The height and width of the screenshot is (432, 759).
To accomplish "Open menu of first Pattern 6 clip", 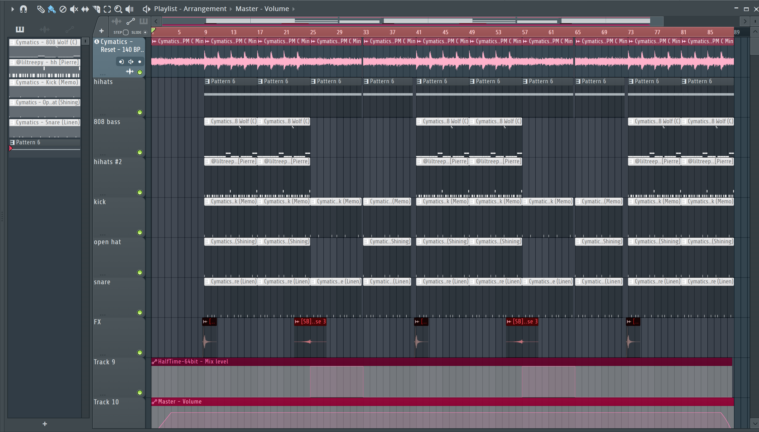I will [x=207, y=81].
